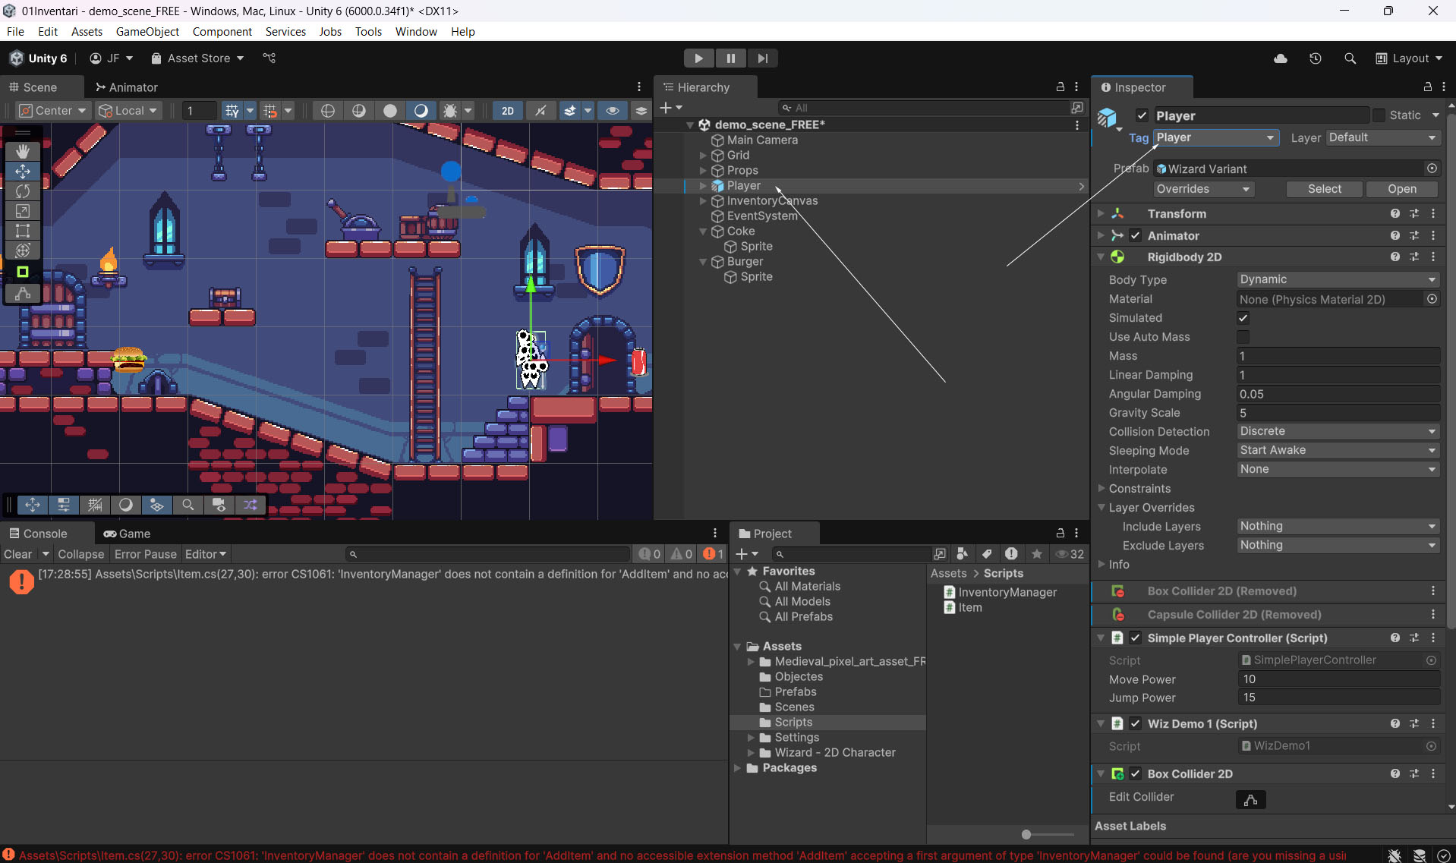
Task: Open the Tag dropdown set to Player
Action: pyautogui.click(x=1215, y=137)
